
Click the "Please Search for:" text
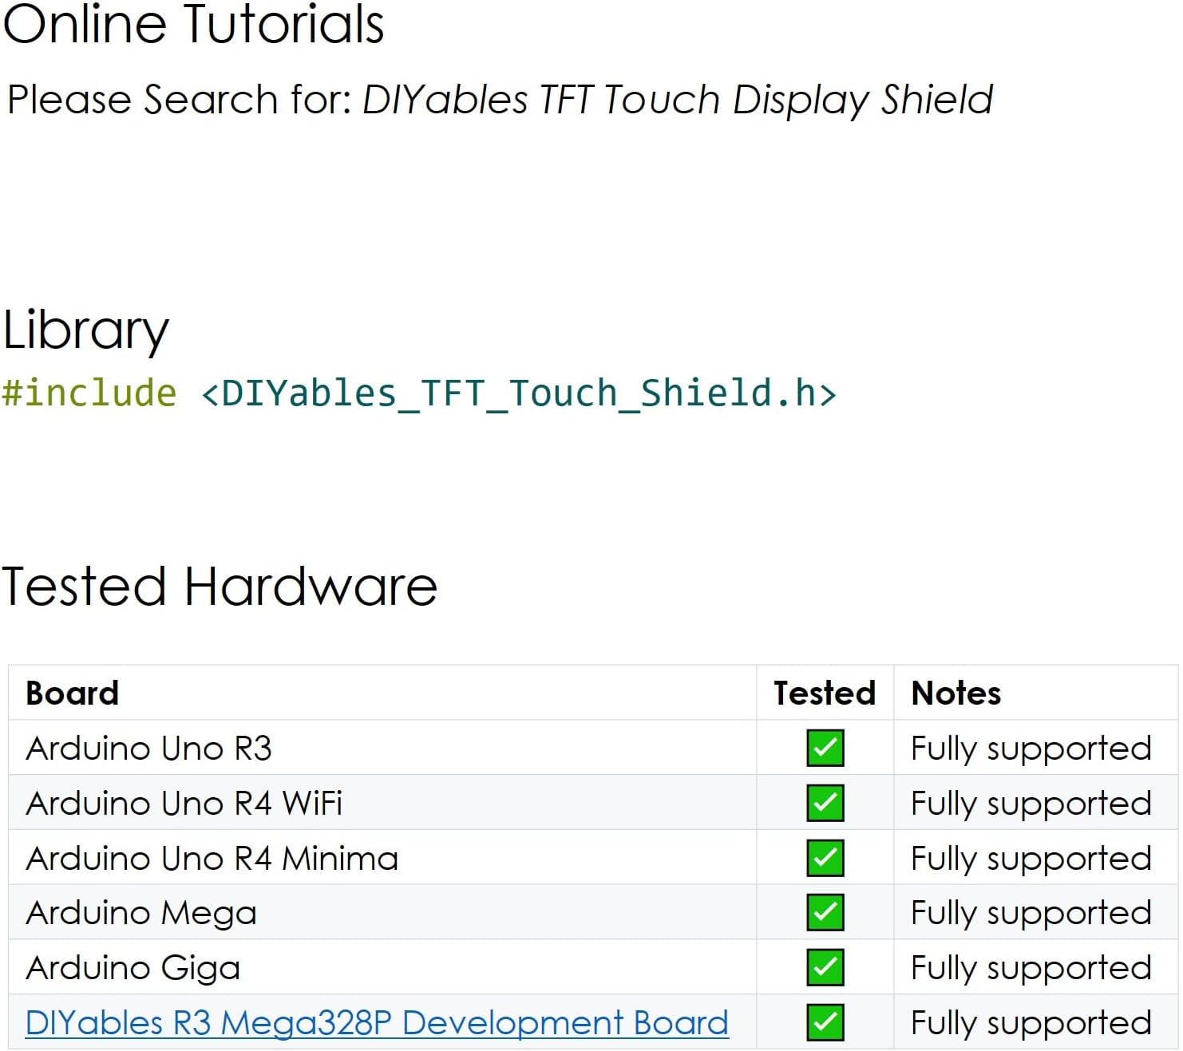[x=180, y=101]
